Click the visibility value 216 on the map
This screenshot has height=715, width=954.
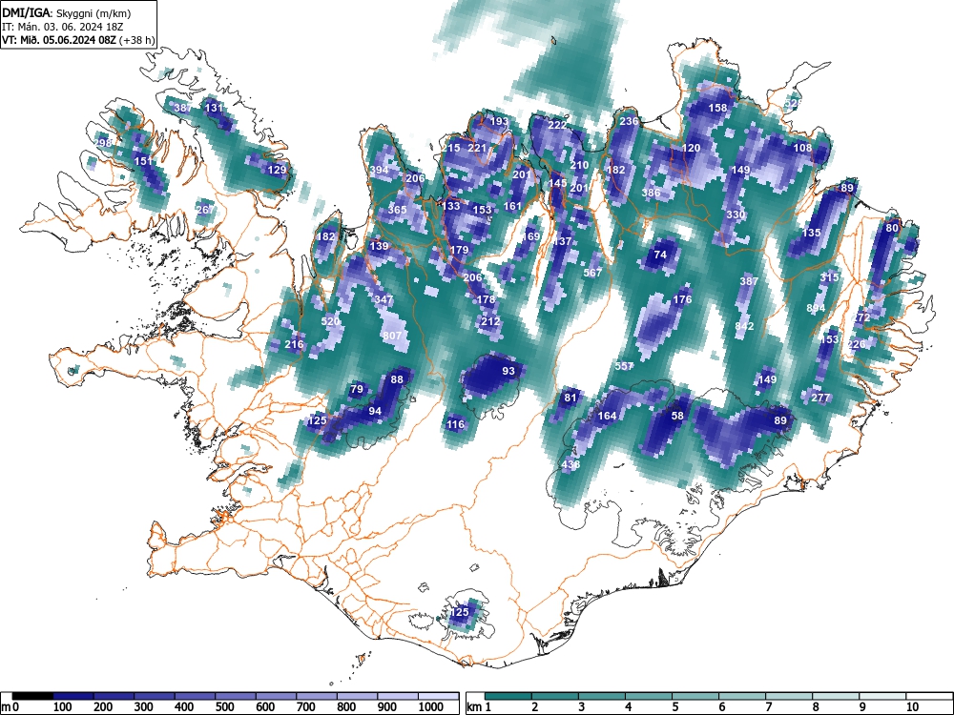point(295,345)
